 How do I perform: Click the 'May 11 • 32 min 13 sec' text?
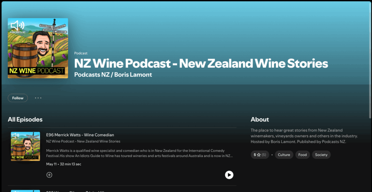tap(64, 164)
